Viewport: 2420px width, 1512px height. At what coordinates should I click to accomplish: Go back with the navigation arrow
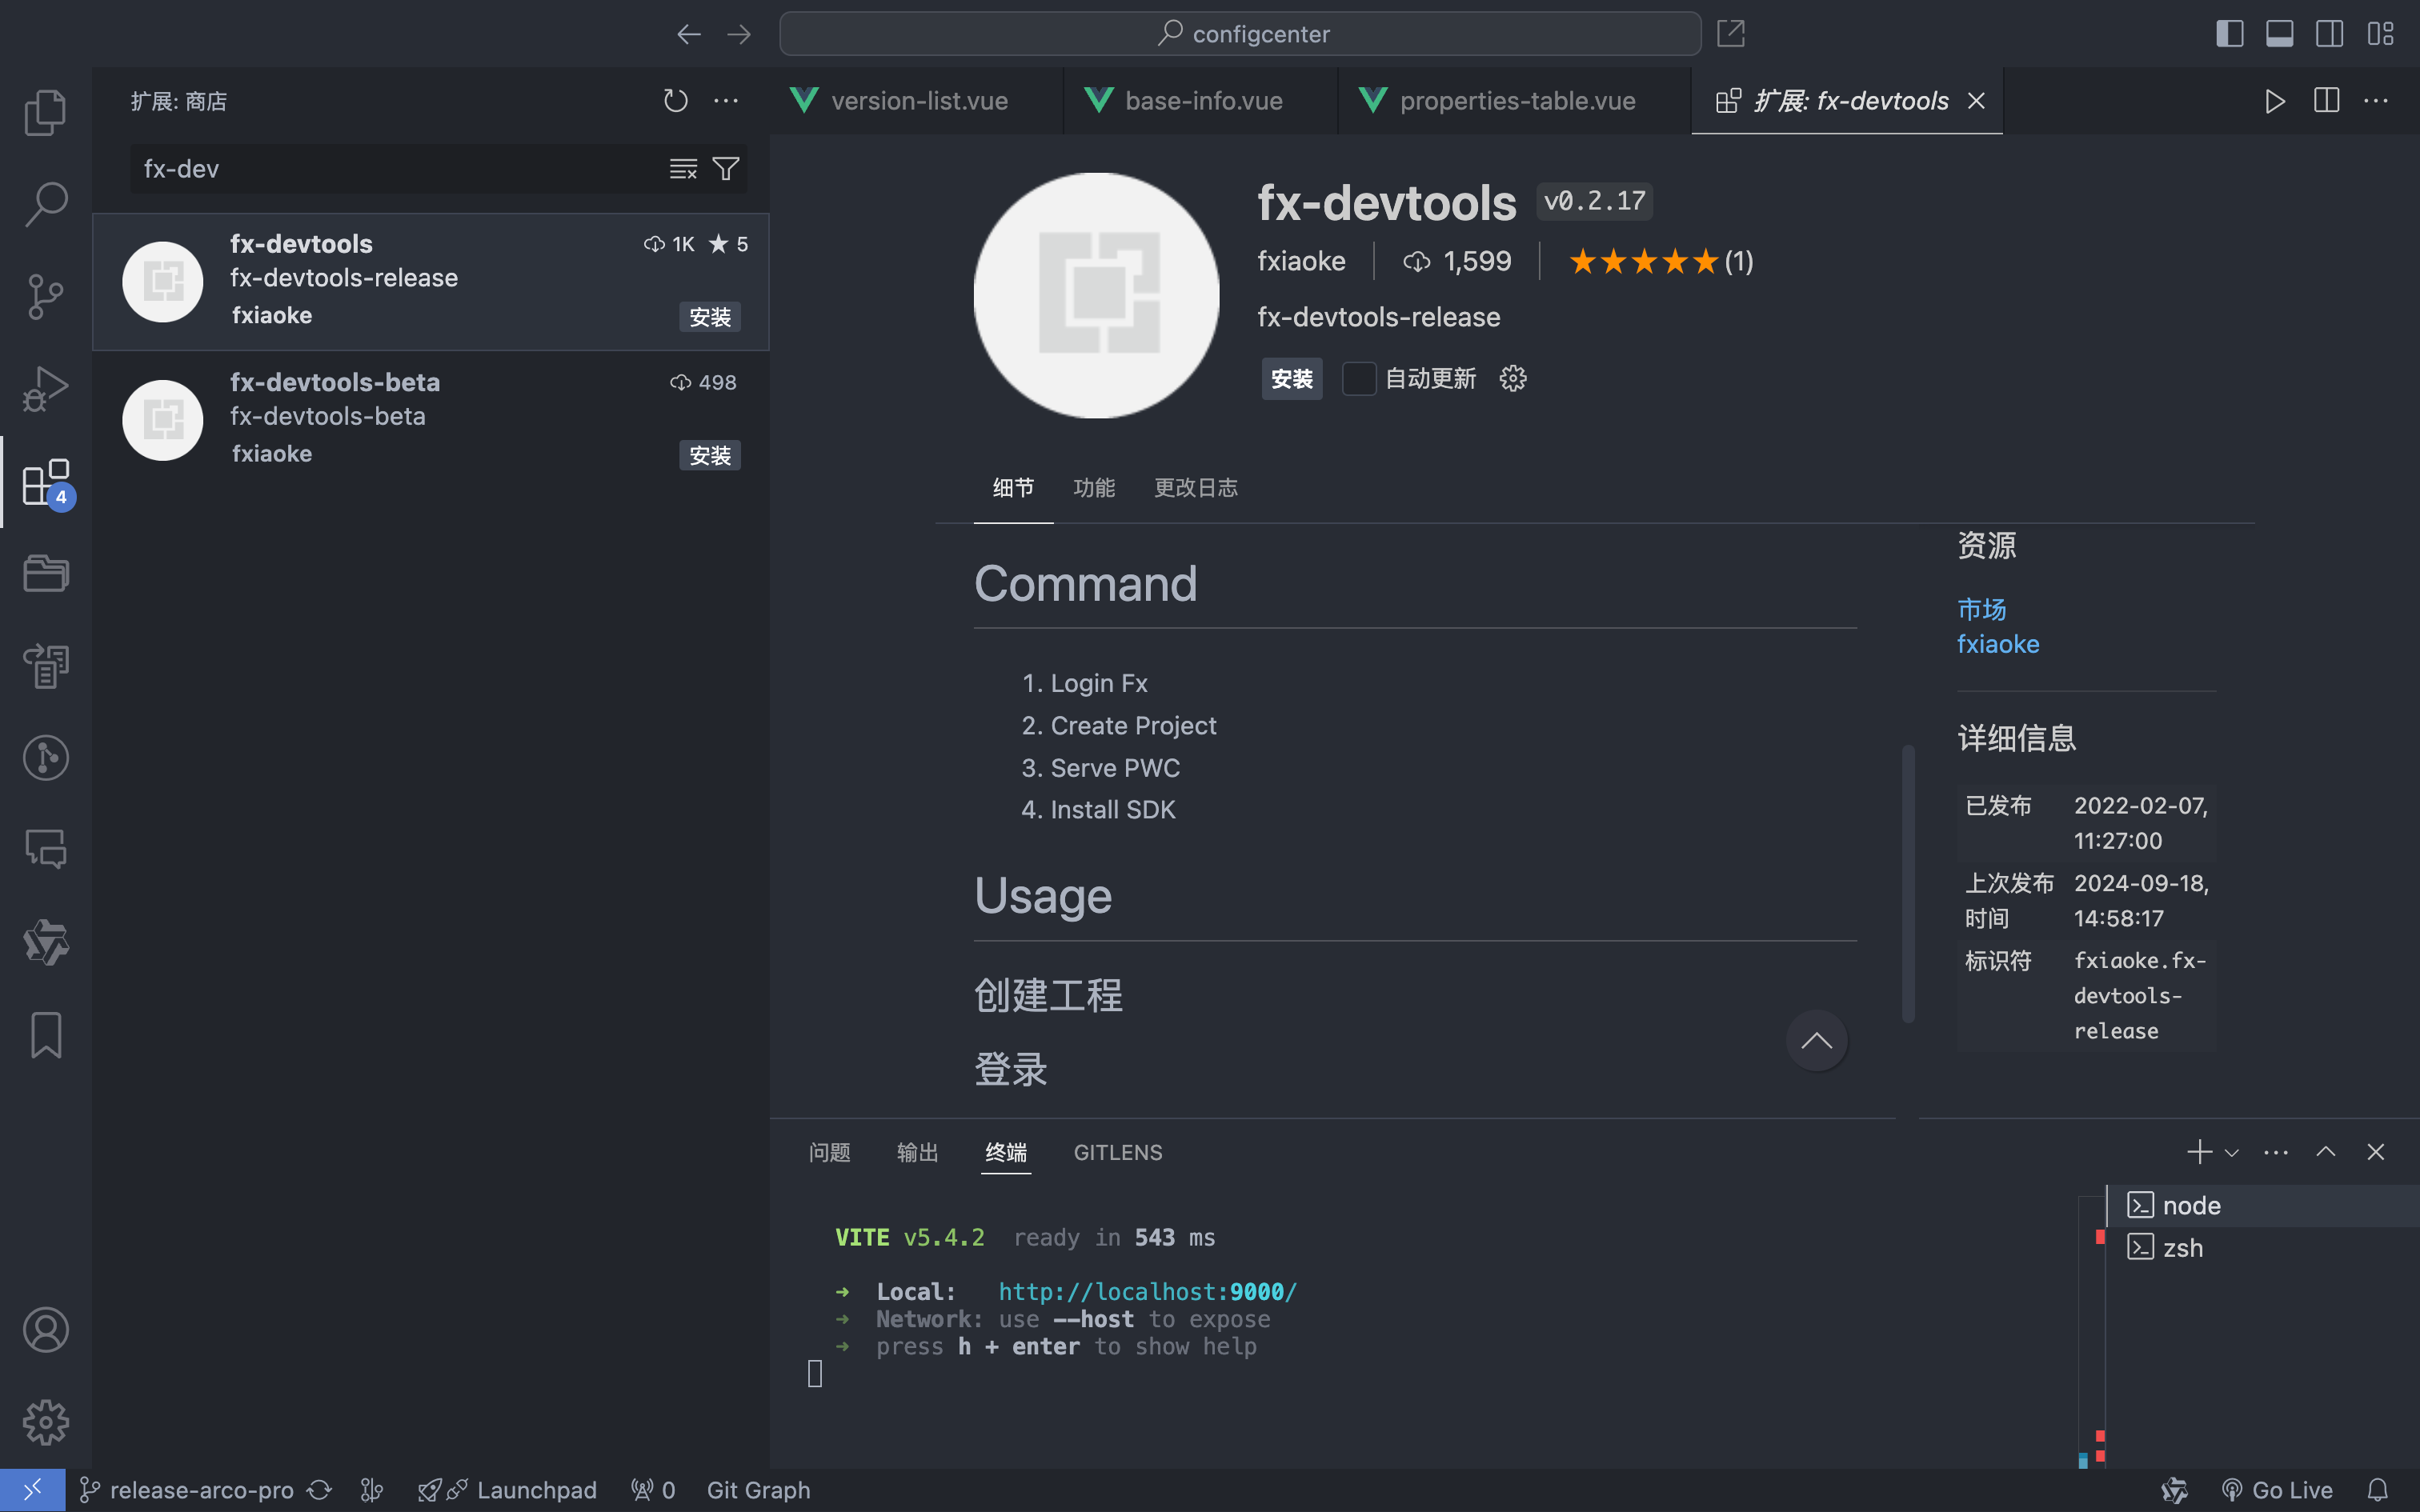[x=688, y=34]
